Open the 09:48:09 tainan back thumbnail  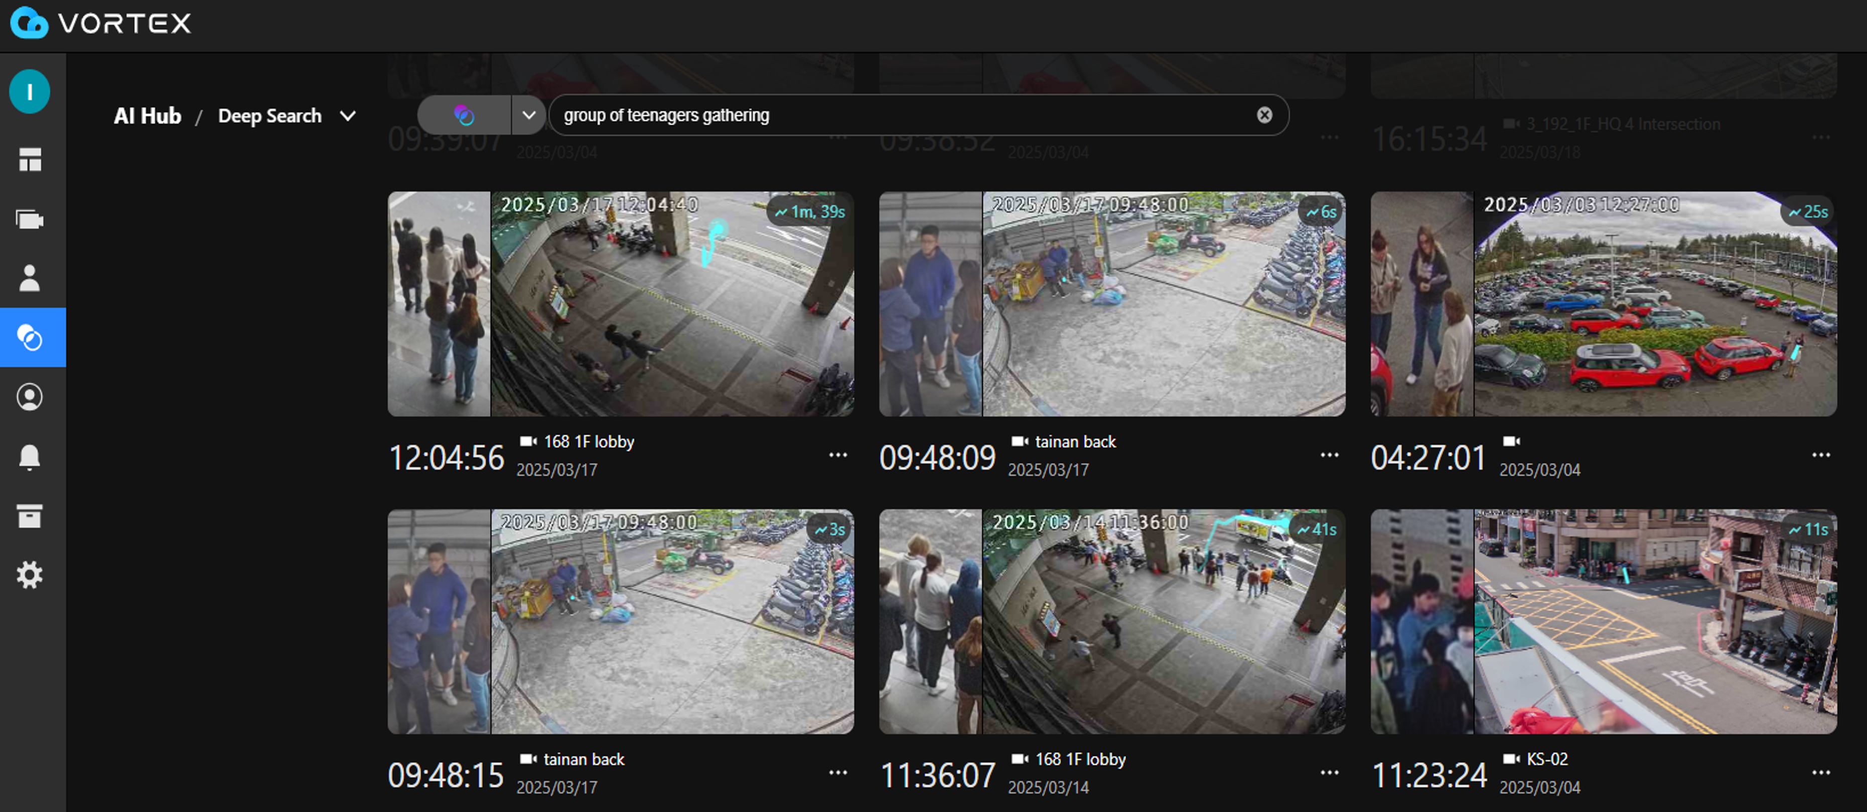[1112, 304]
